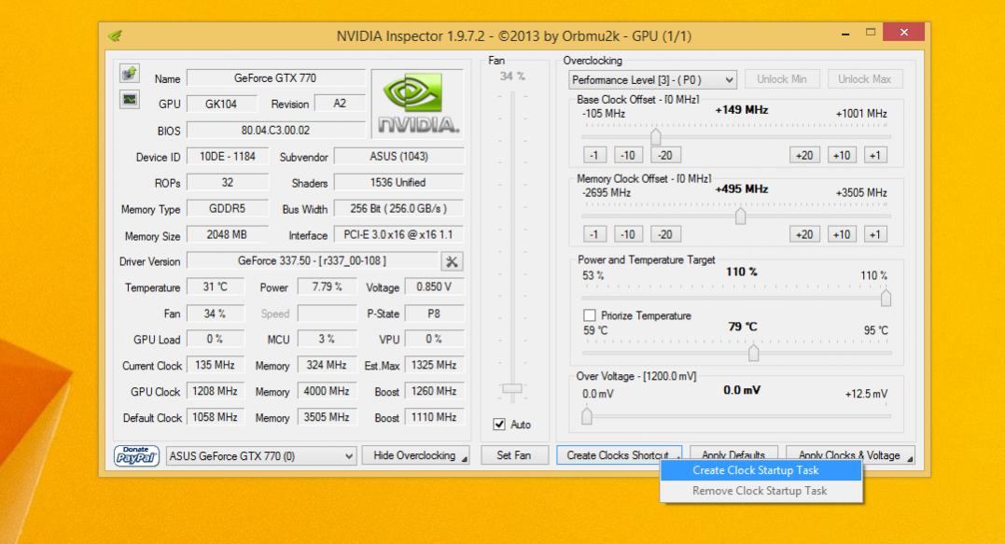Click +1 under Memory Clock Offset

[875, 234]
